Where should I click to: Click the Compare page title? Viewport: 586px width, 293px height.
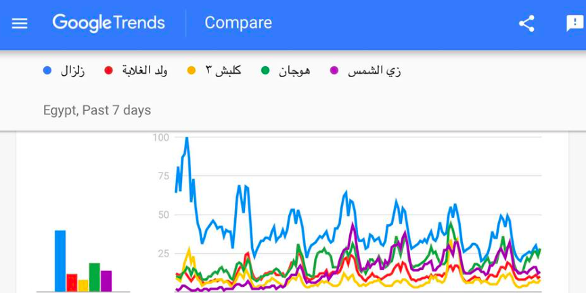238,23
